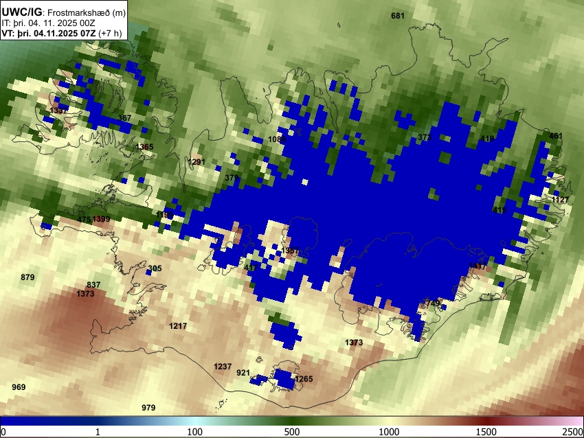Click the 879 value over the ocean
This screenshot has width=584, height=438.
[x=27, y=277]
